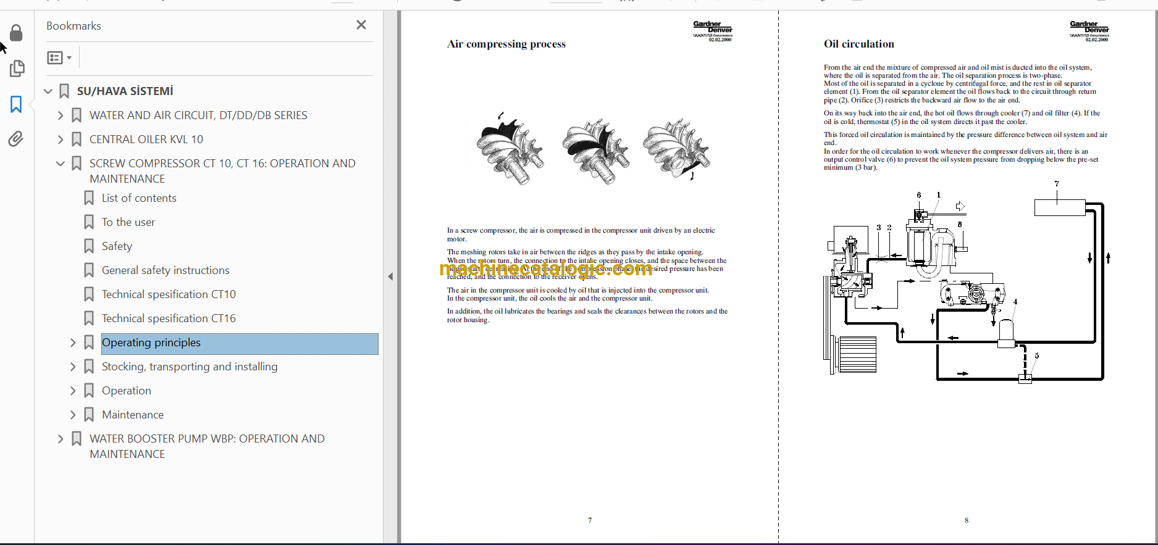Click page number 7 at page bottom
This screenshot has height=545, width=1158.
point(590,520)
